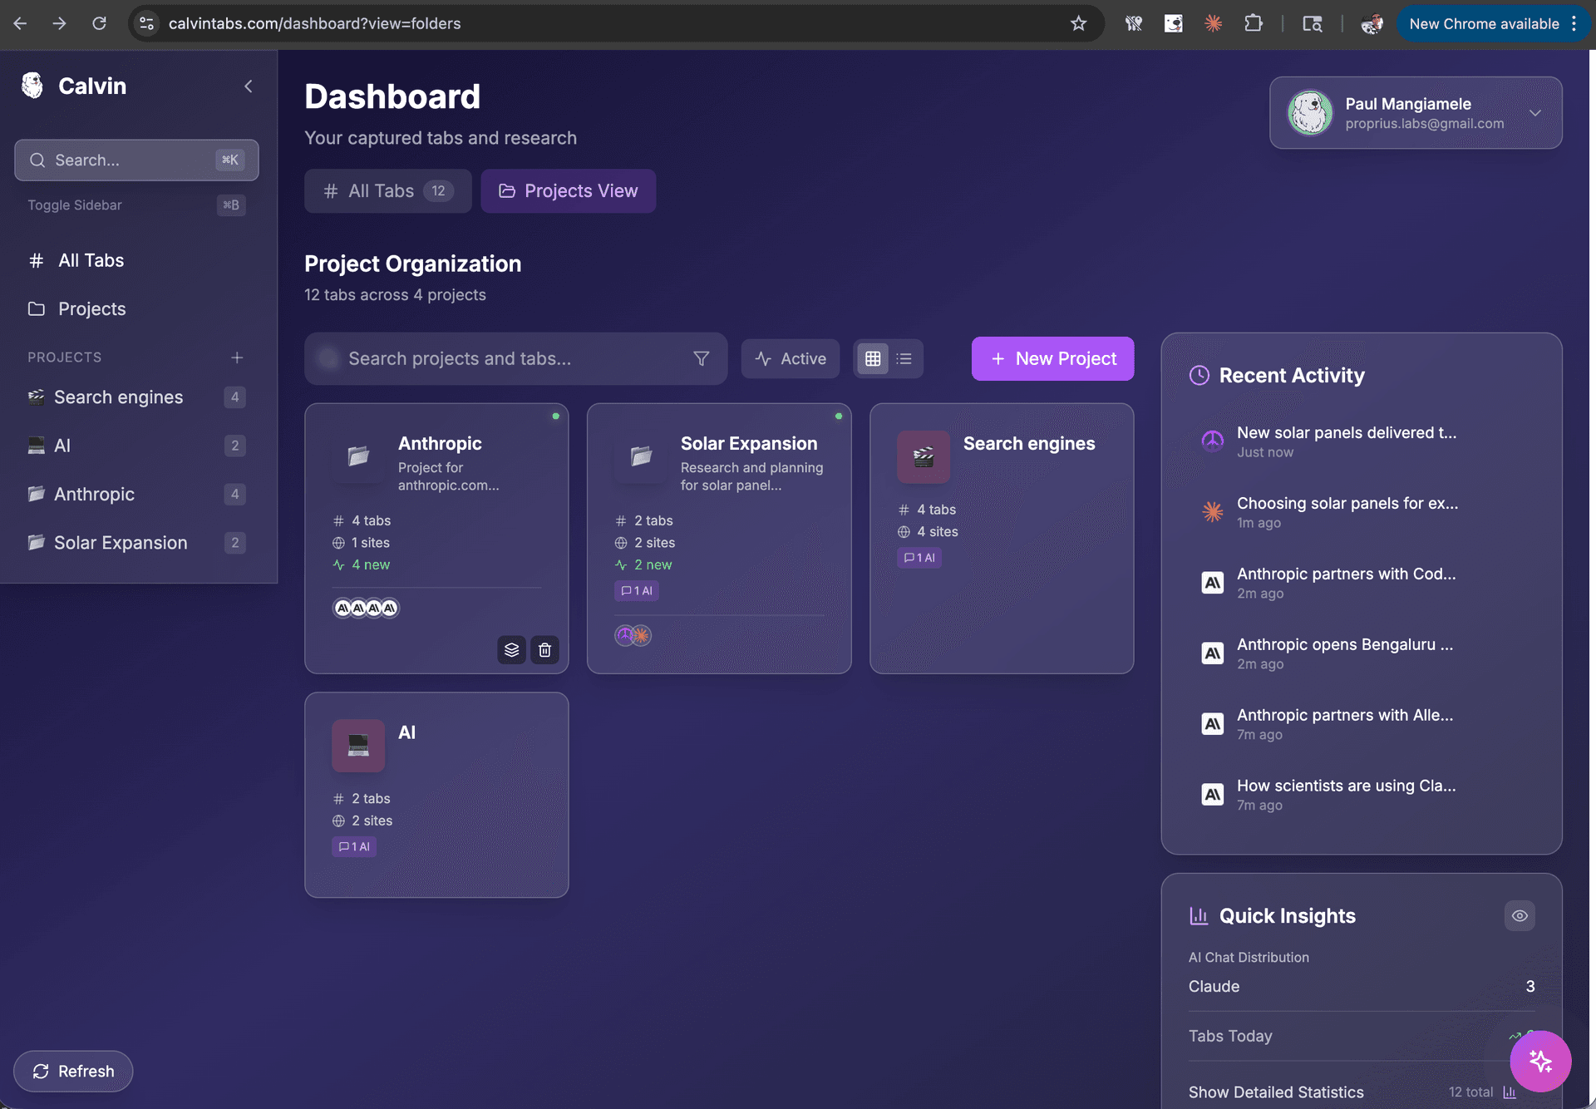Image resolution: width=1596 pixels, height=1109 pixels.
Task: Open the filter icon beside project search
Action: coord(701,358)
